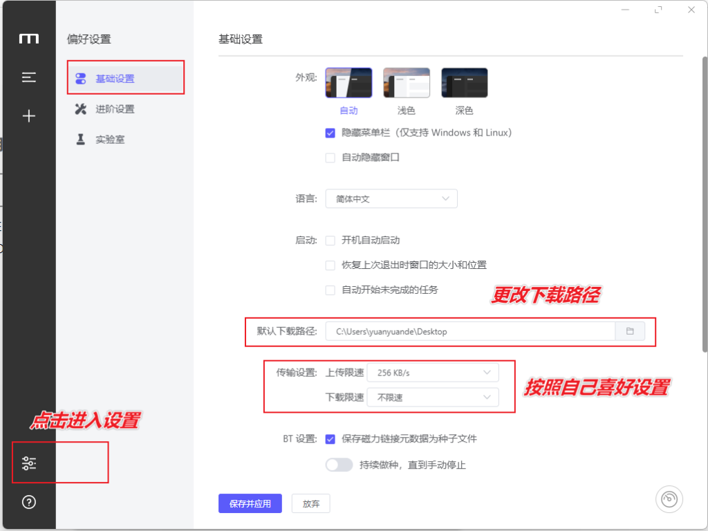Click the 放弃 button
Image resolution: width=708 pixels, height=531 pixels.
point(310,503)
